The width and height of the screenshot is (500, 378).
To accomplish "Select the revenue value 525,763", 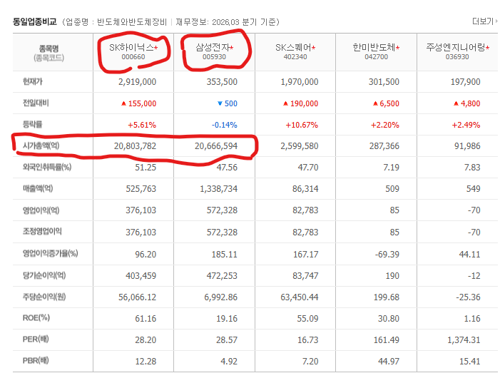I will (141, 189).
